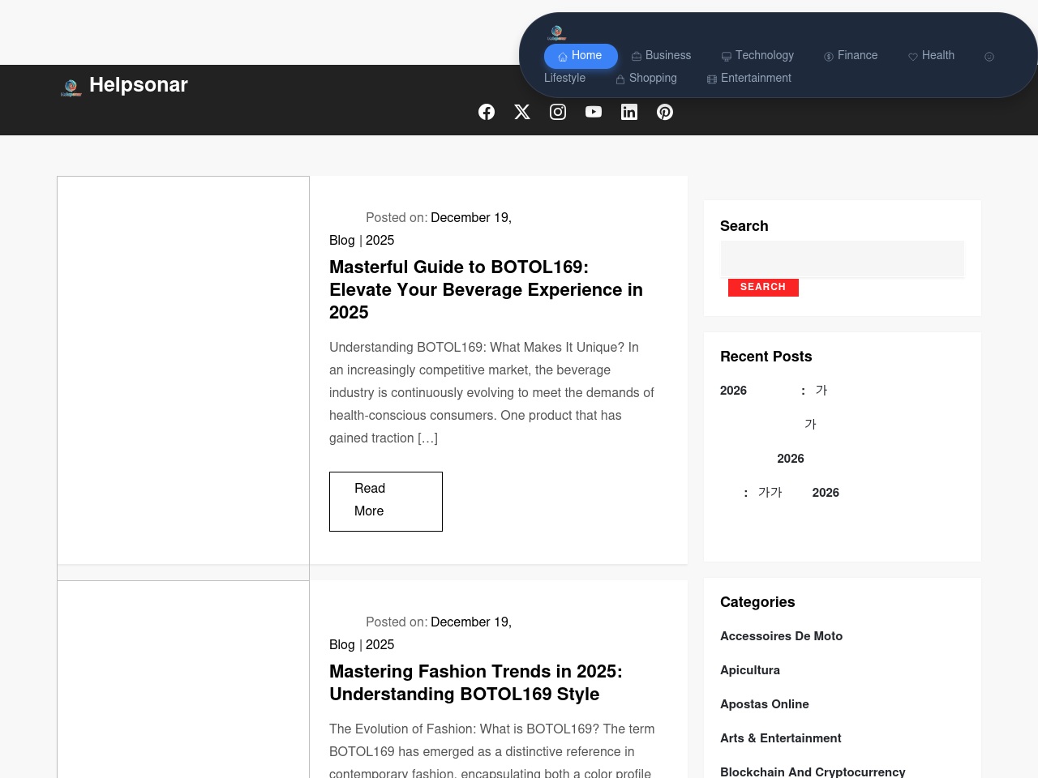Open the YouTube social icon

click(594, 112)
